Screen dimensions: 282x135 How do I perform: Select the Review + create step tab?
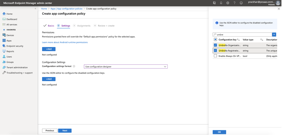pos(104,26)
